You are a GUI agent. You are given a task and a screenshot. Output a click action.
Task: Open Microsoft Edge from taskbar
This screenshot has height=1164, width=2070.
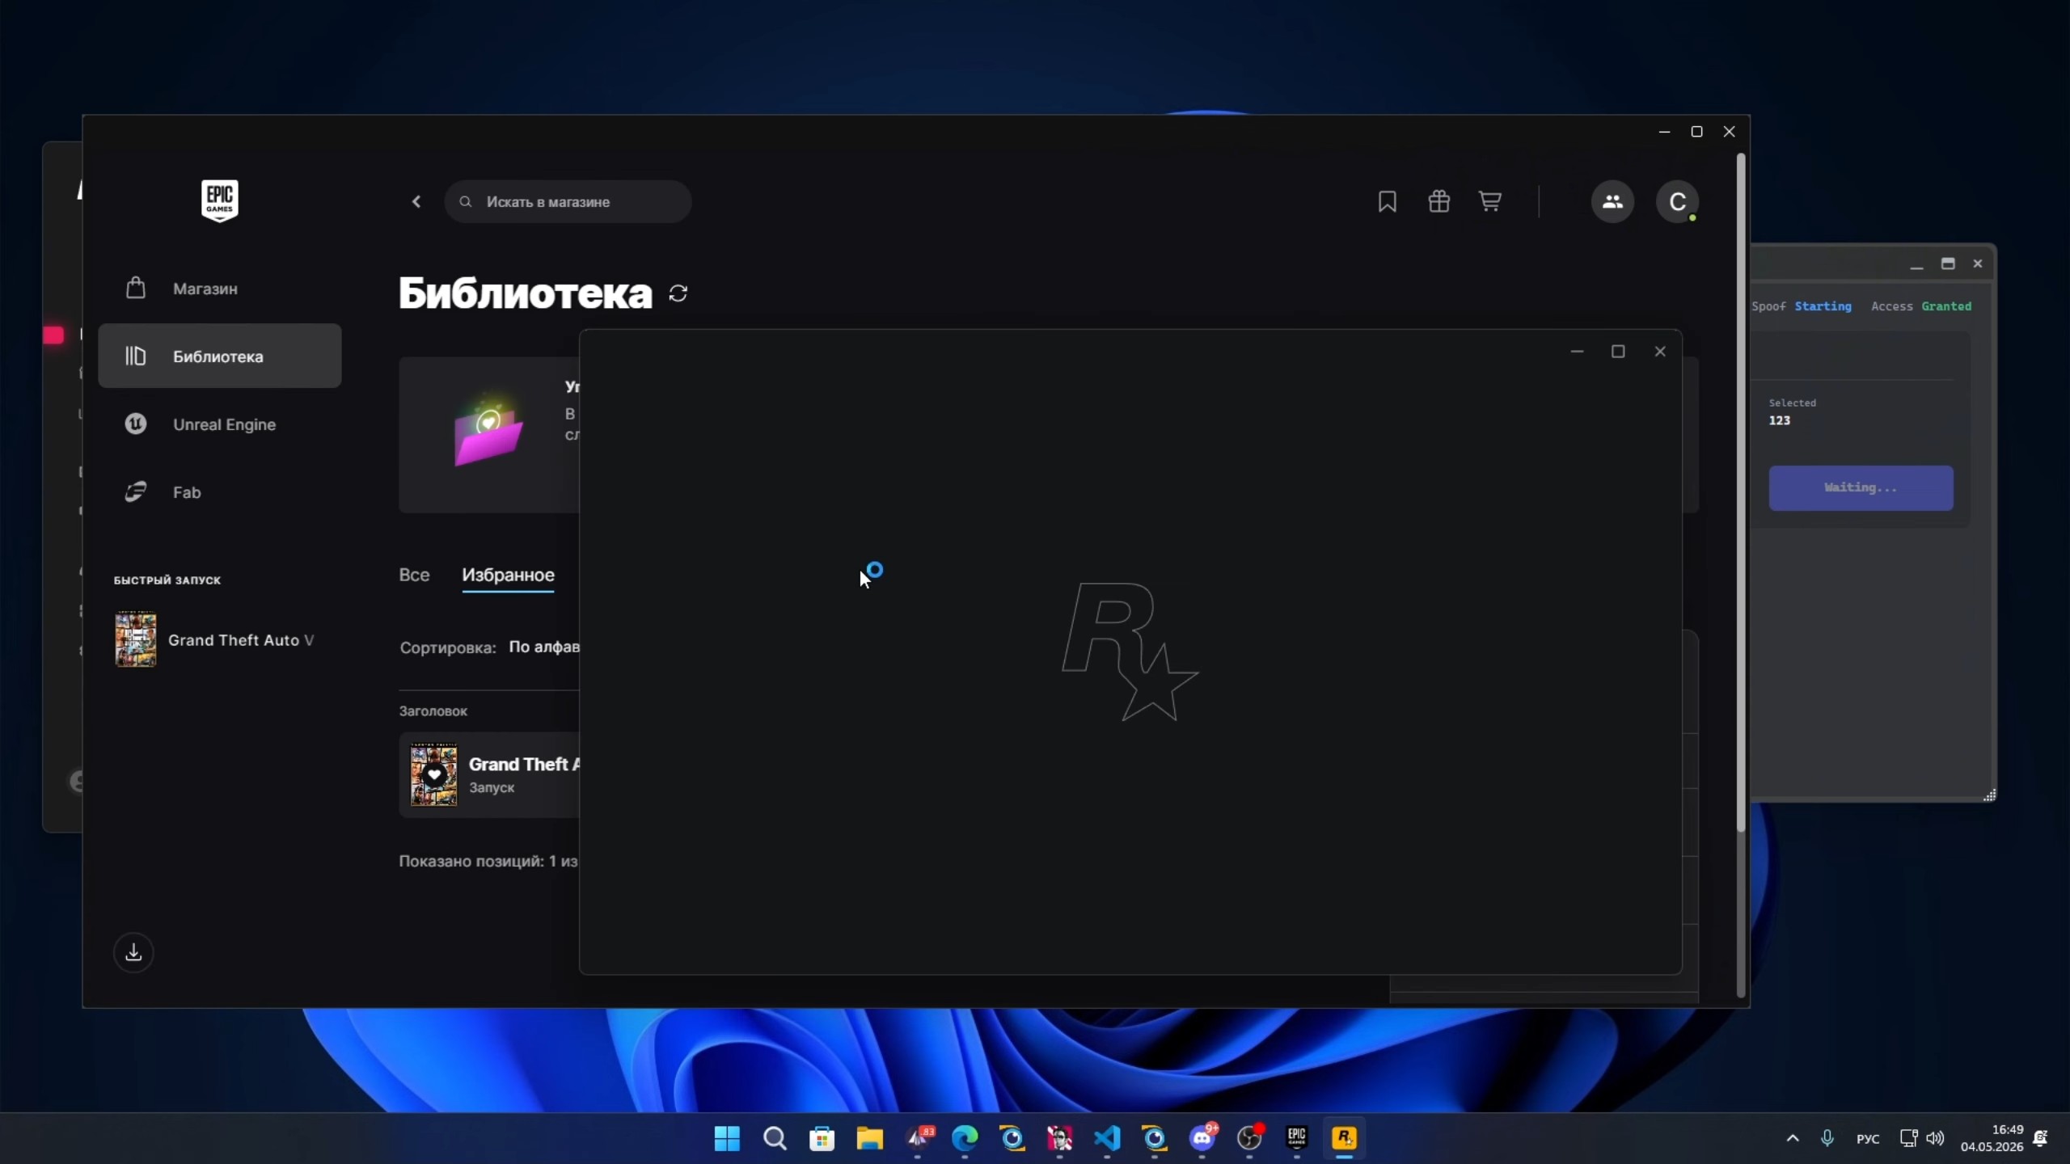click(964, 1138)
